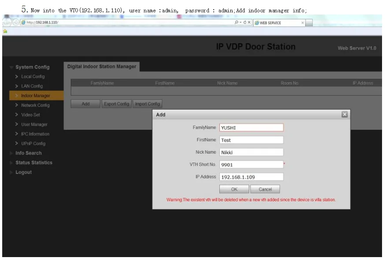Open LAN Config in sidebar
Viewport: 386px width, 265px height.
pos(32,86)
